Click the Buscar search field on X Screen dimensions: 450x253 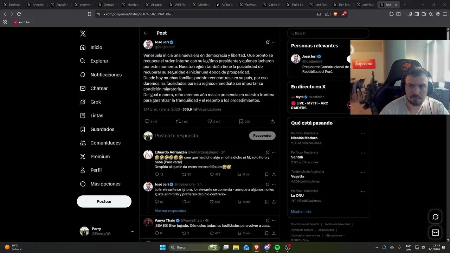328,33
